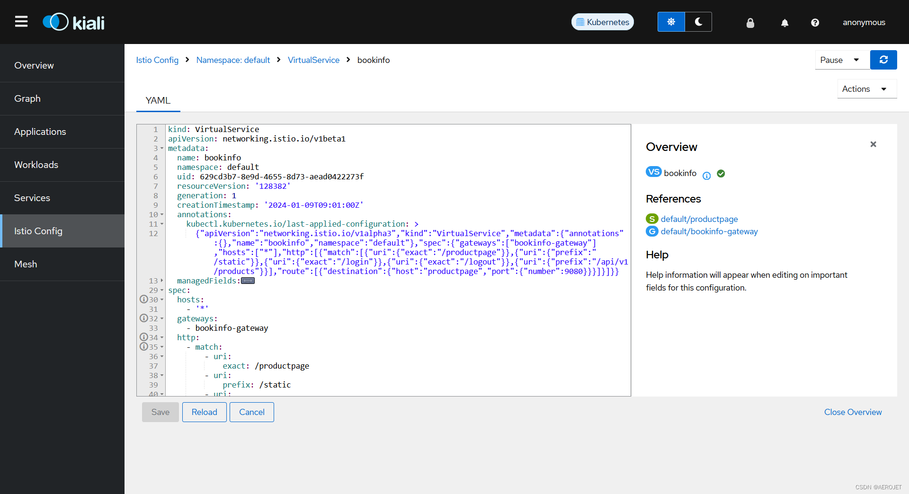
Task: Click the blue refresh button
Action: click(x=883, y=60)
